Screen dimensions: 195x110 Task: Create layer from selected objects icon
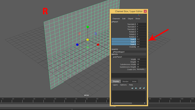pos(144,88)
